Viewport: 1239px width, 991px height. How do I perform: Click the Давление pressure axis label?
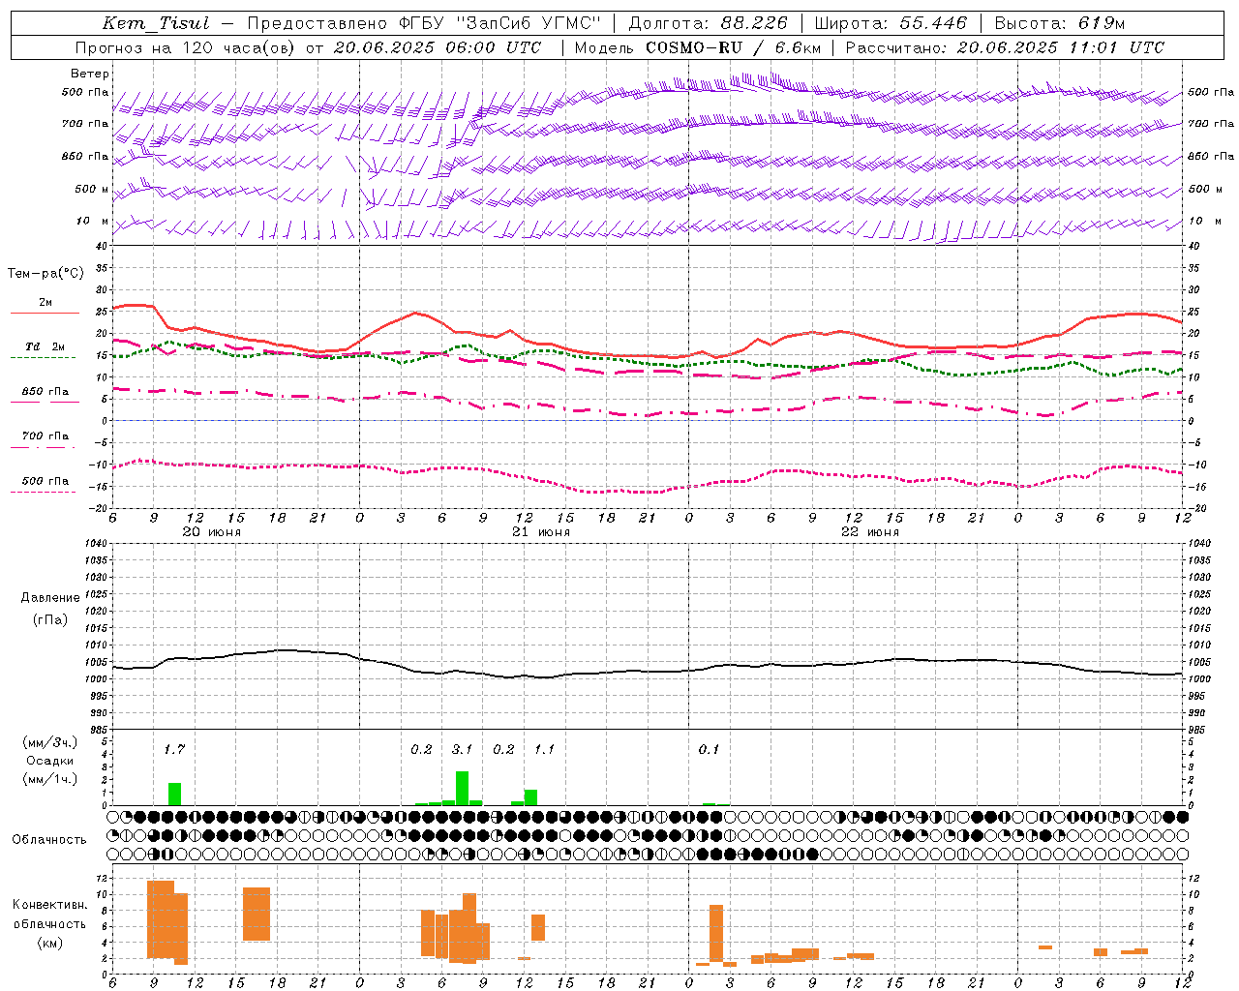tap(50, 598)
